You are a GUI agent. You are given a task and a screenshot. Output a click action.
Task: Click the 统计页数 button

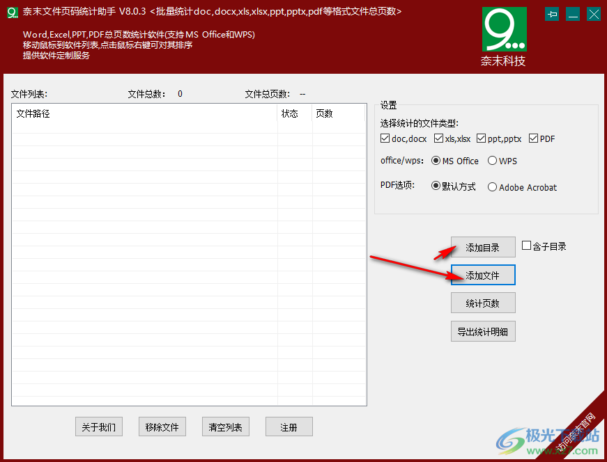[483, 303]
